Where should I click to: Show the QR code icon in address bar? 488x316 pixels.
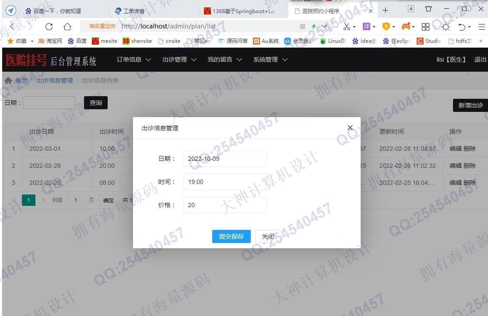[302, 26]
